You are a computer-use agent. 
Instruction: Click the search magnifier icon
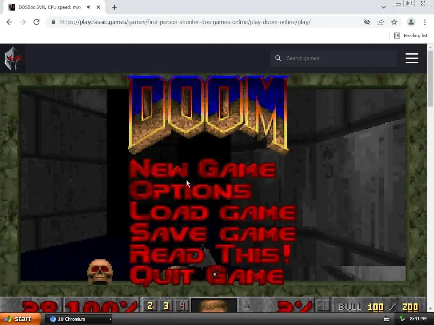point(278,58)
